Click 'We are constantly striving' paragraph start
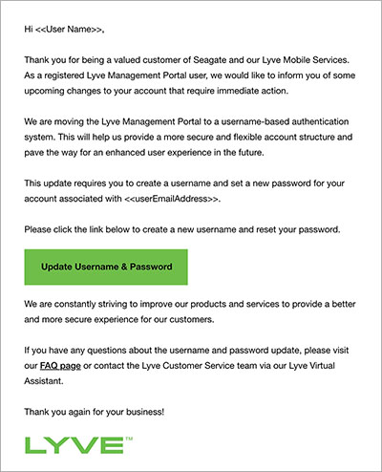 (x=72, y=304)
